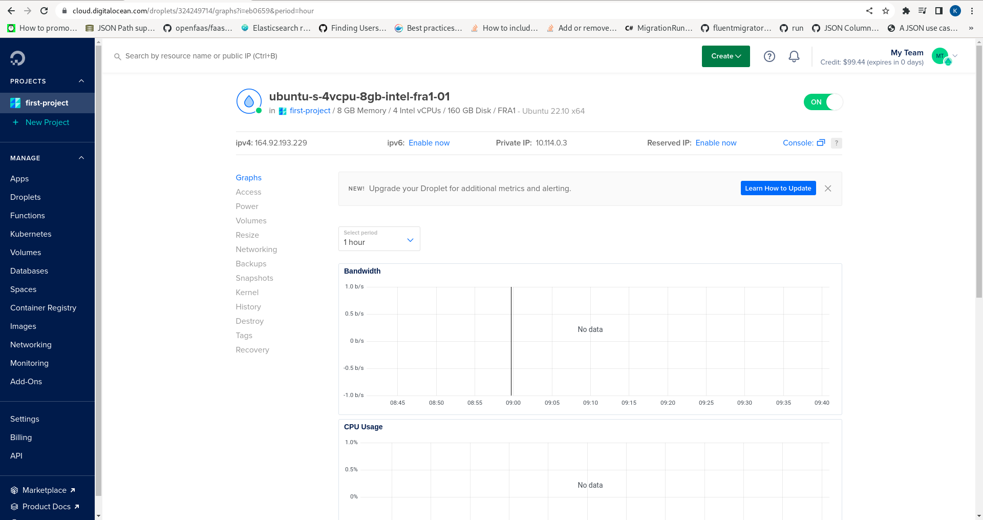Open the Resize tab
Screen dimensions: 983x520
pos(247,235)
